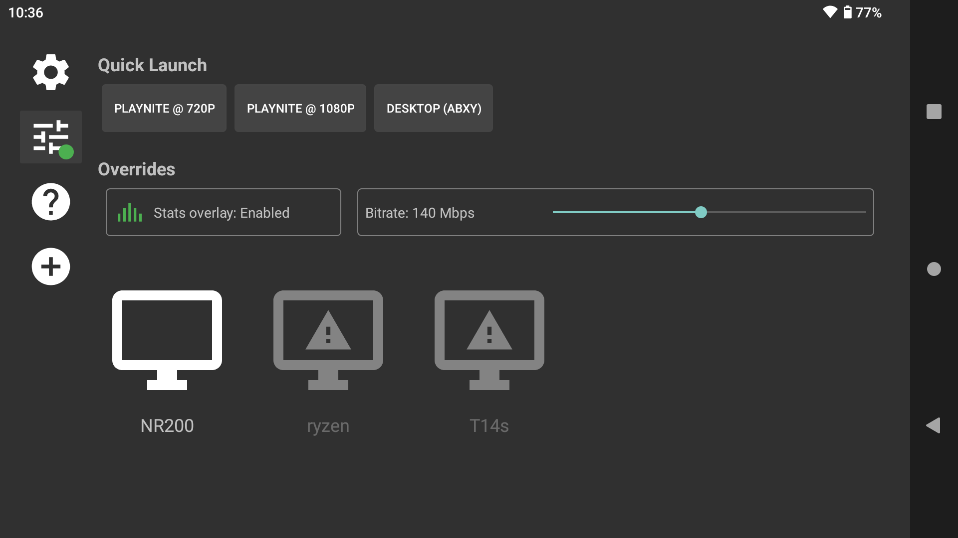Open the help question mark icon
This screenshot has height=538, width=958.
click(50, 202)
